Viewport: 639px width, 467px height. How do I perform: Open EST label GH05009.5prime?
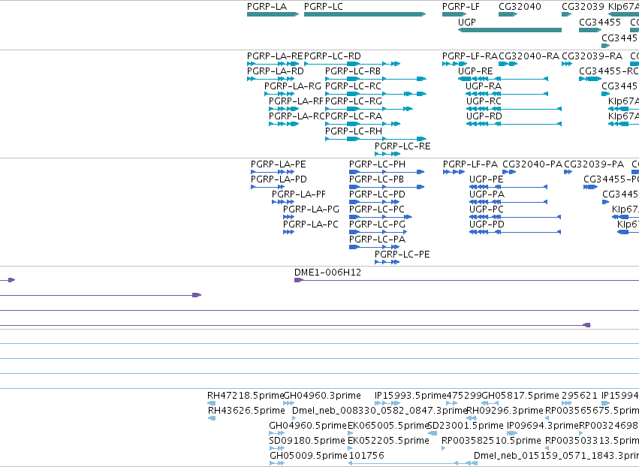coord(309,456)
